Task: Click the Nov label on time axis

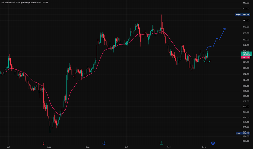Action: tap(169, 147)
